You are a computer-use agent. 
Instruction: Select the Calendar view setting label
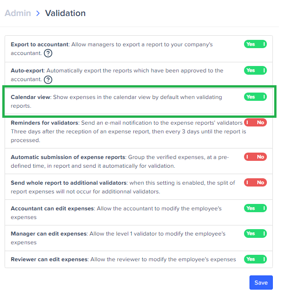click(31, 97)
